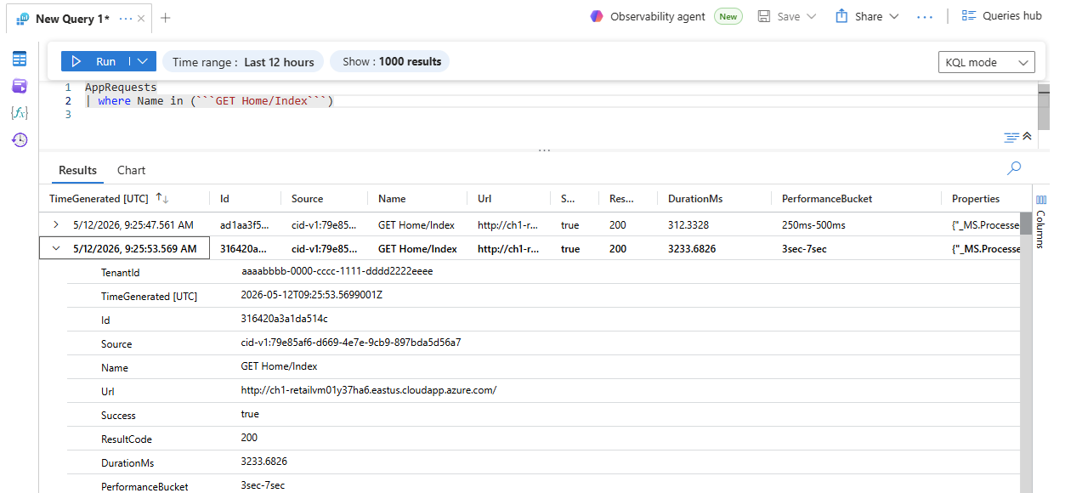Screen dimensions: 1065x493
Task: Click the PerformanceBucket column header
Action: pyautogui.click(x=856, y=198)
